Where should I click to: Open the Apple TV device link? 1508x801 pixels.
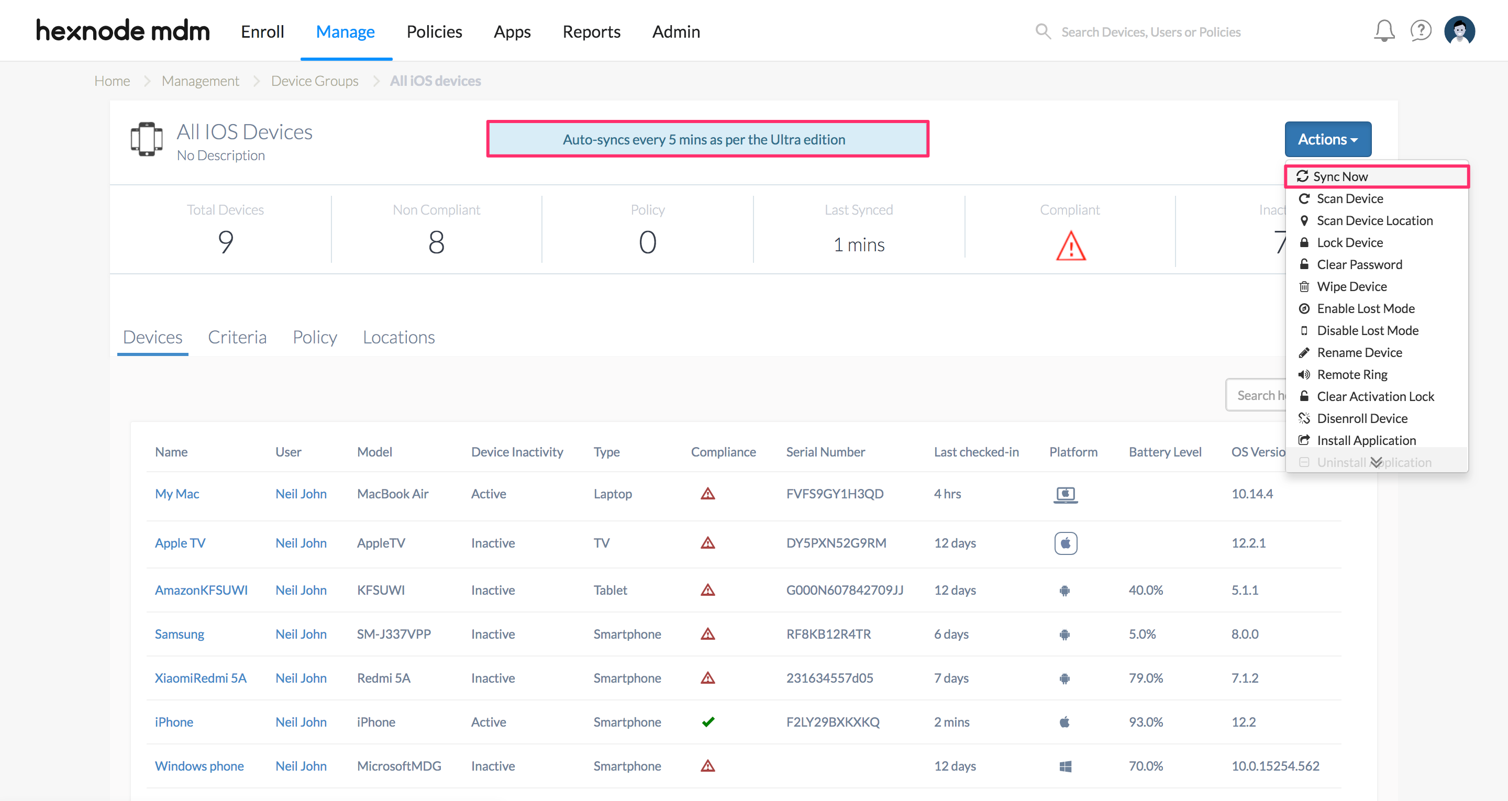pos(180,543)
